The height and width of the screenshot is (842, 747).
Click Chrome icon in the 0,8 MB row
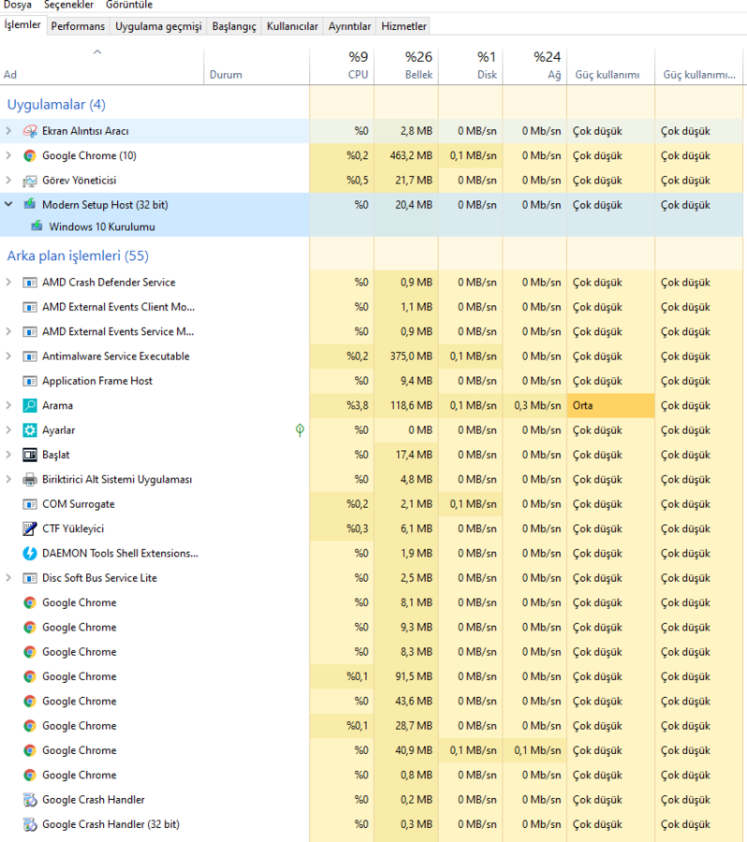point(30,775)
